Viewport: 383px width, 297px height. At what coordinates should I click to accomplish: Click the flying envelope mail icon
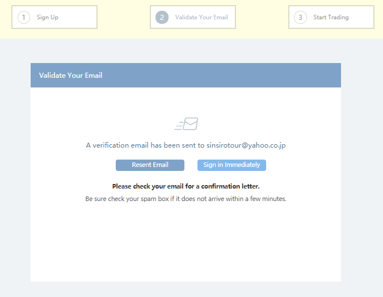click(x=186, y=124)
